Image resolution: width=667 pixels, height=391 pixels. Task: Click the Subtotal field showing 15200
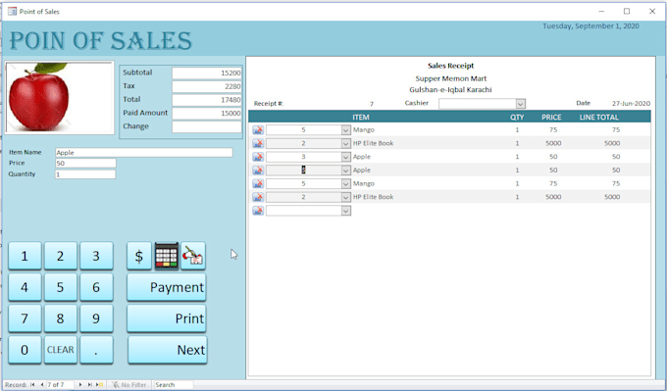(x=207, y=73)
